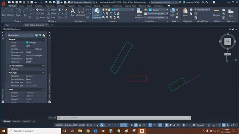
Task: Click the Plot printer icon in quick access toolbar
Action: [x=32, y=2]
